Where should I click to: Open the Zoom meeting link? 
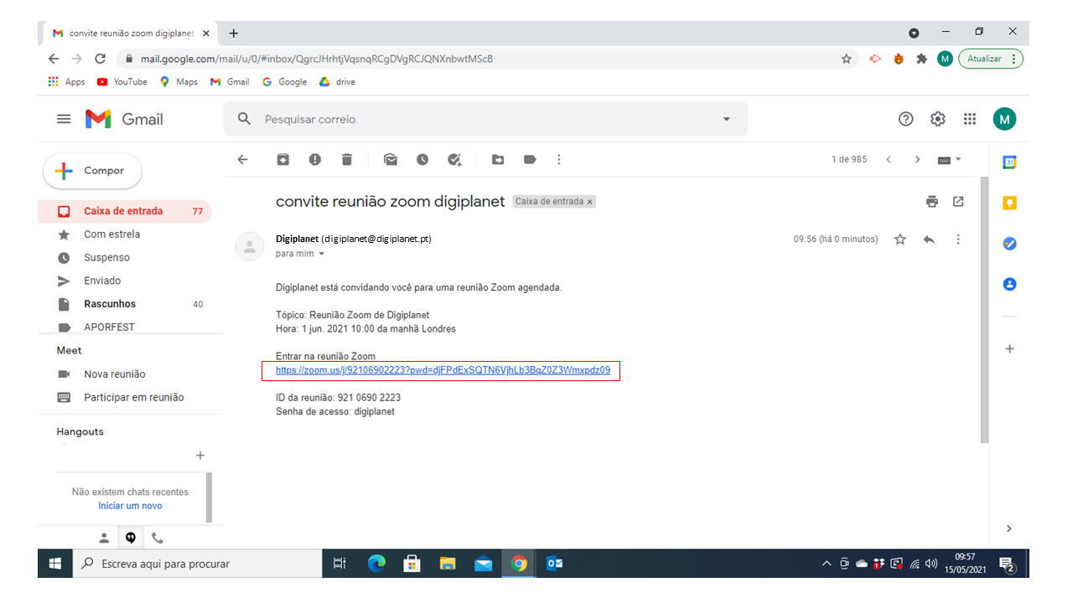click(443, 370)
